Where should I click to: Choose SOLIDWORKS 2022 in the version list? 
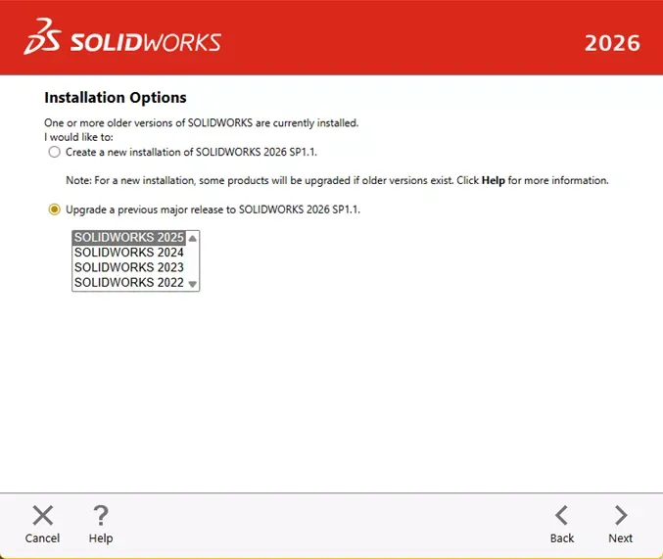point(129,282)
